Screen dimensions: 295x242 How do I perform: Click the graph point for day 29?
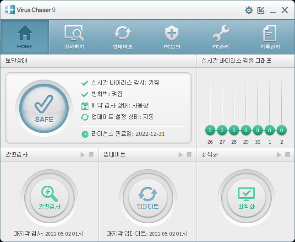coord(246,130)
